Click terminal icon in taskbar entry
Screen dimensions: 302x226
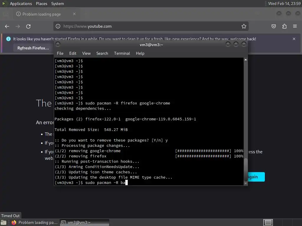pos(63,222)
